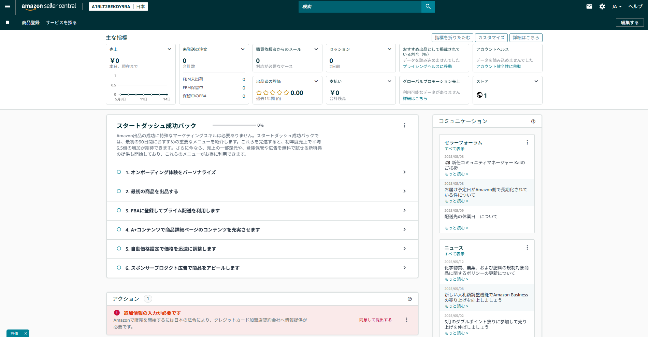Click the store globe icon
The height and width of the screenshot is (337, 648).
pyautogui.click(x=479, y=95)
